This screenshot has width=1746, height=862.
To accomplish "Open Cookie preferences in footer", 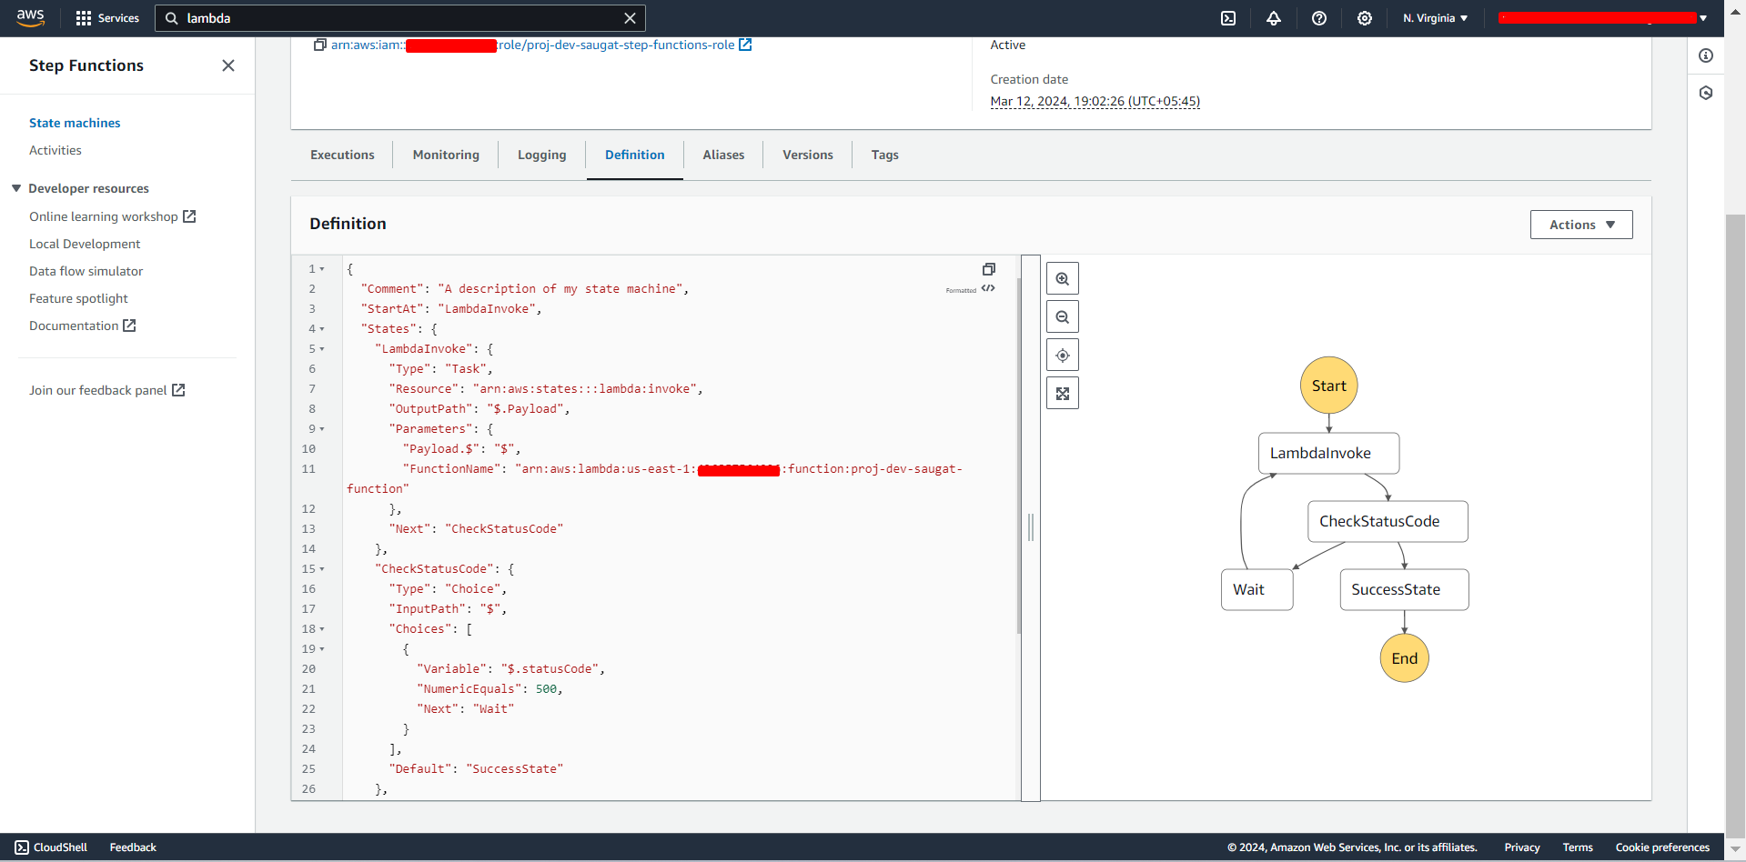I will pos(1662,847).
